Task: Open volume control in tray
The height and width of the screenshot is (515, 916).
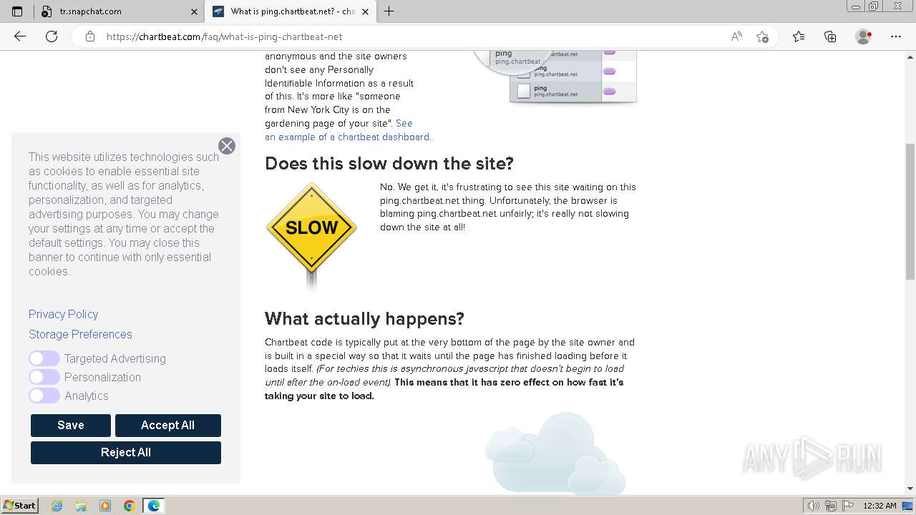Action: 814,506
